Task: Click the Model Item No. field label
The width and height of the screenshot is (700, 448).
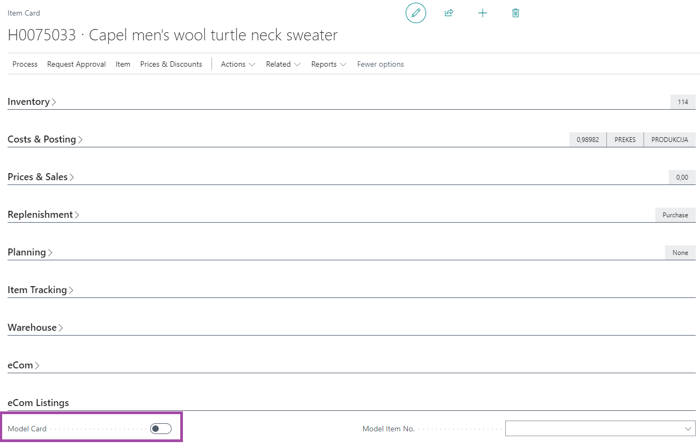Action: (388, 429)
